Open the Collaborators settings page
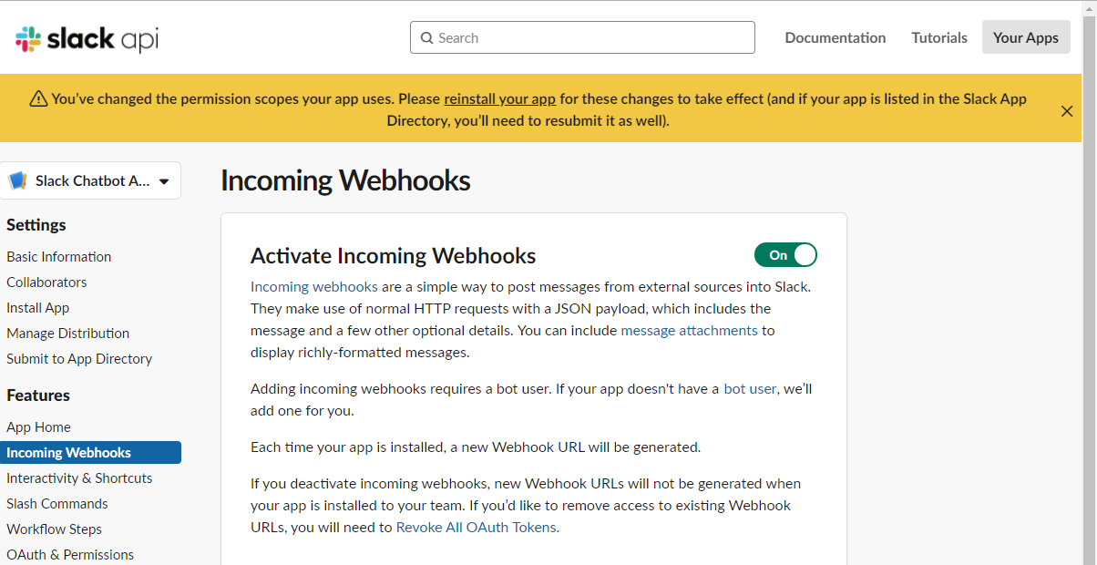The height and width of the screenshot is (565, 1097). click(46, 282)
